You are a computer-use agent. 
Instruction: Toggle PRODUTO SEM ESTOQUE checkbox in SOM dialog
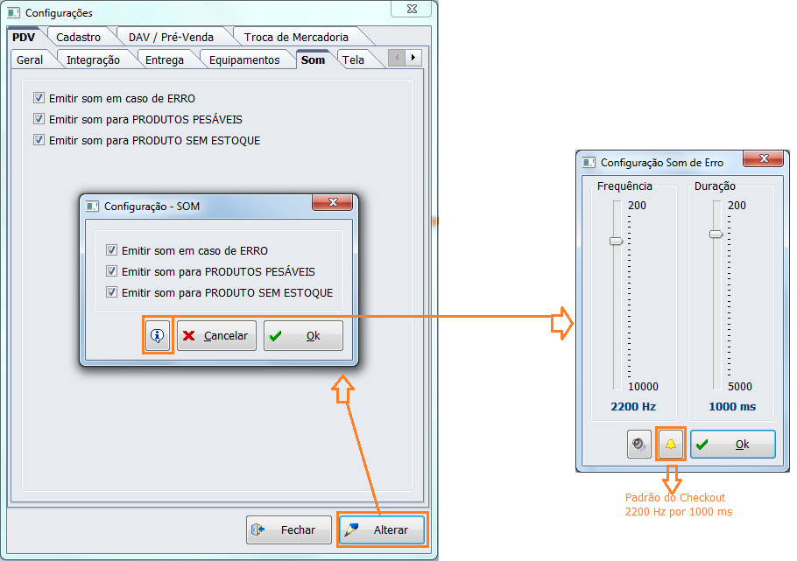pyautogui.click(x=111, y=292)
